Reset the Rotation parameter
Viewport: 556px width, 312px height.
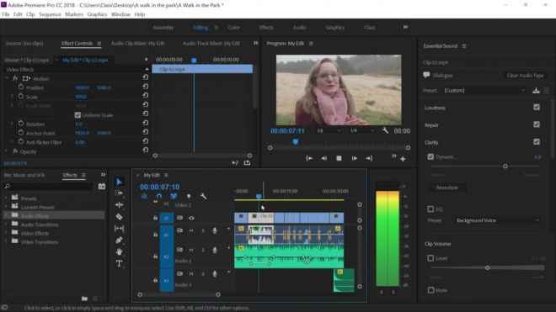coord(146,123)
